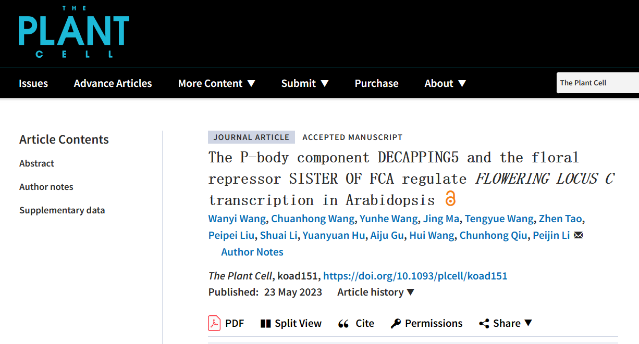The image size is (639, 344).
Task: Expand the More Content dropdown menu
Action: [x=216, y=83]
